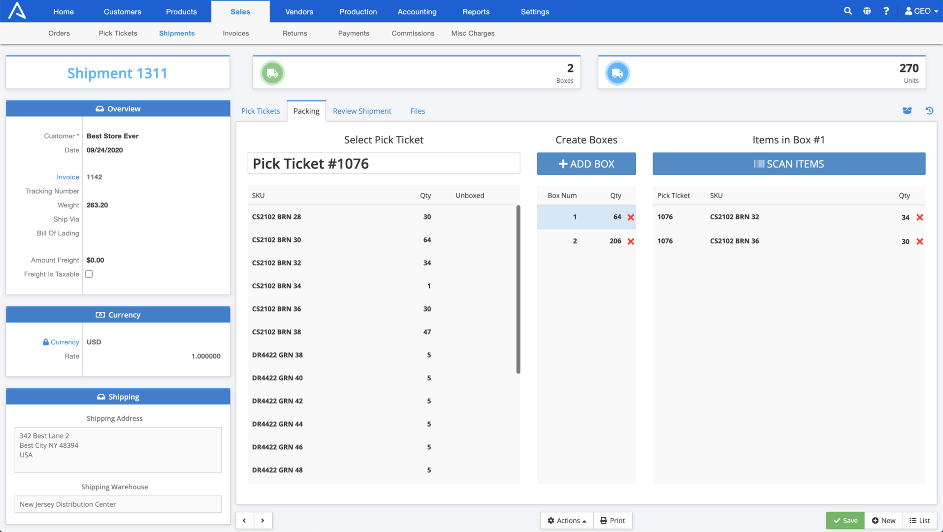Click the green truck Boxes icon

pos(272,72)
